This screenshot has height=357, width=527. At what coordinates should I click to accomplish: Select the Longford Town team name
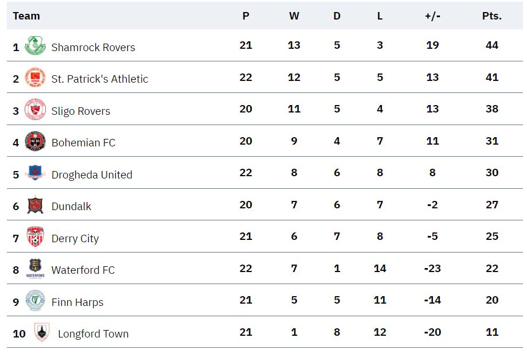pyautogui.click(x=93, y=334)
